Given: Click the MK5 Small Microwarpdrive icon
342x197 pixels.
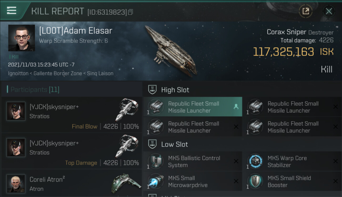Looking at the screenshot, I should tap(155, 182).
